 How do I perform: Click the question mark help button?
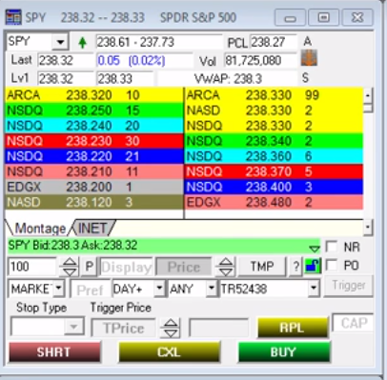tap(295, 266)
